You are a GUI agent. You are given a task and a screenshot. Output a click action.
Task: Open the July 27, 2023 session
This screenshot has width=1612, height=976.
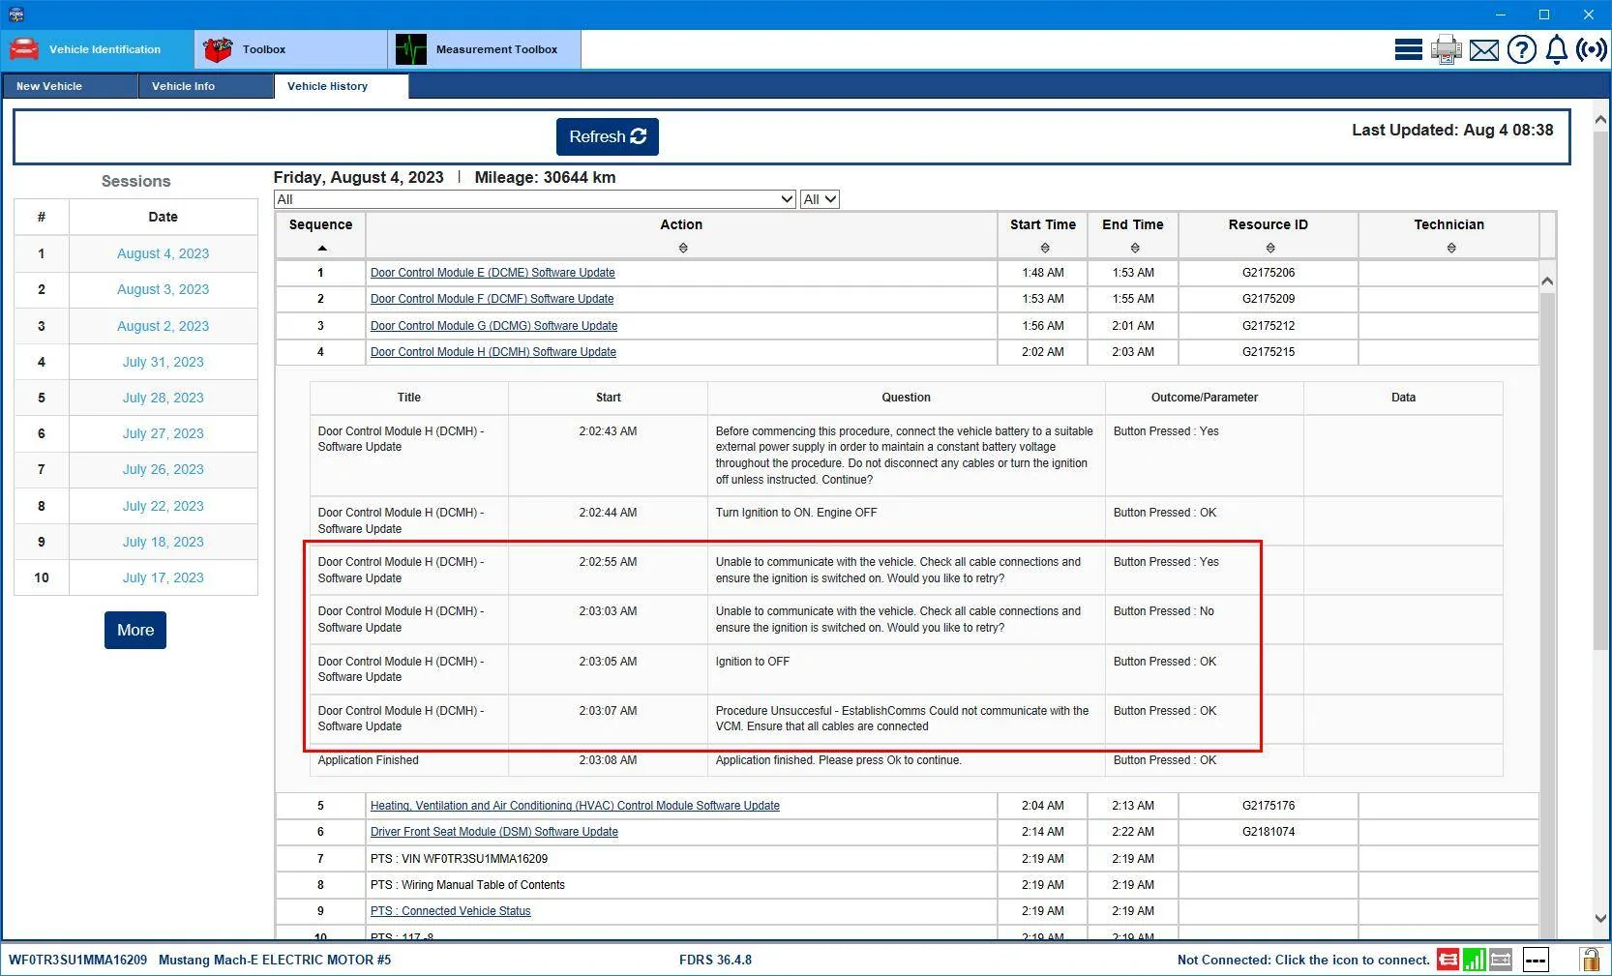(x=163, y=433)
